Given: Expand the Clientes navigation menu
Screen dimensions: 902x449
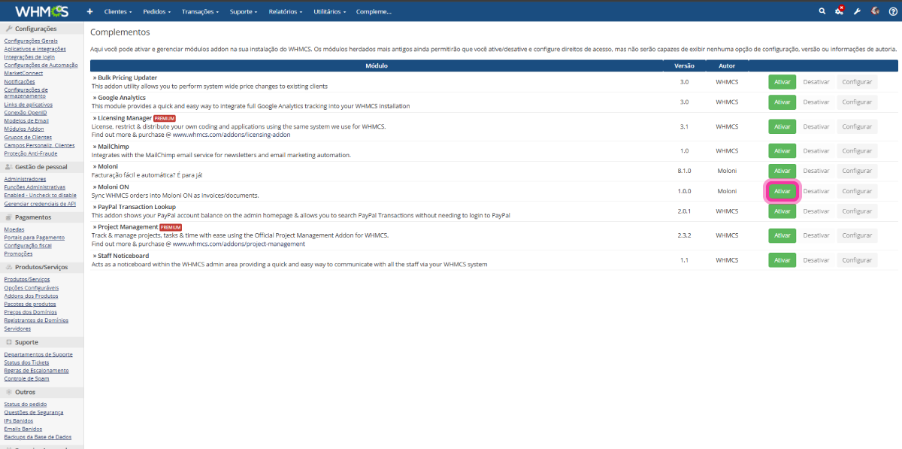Looking at the screenshot, I should (118, 12).
